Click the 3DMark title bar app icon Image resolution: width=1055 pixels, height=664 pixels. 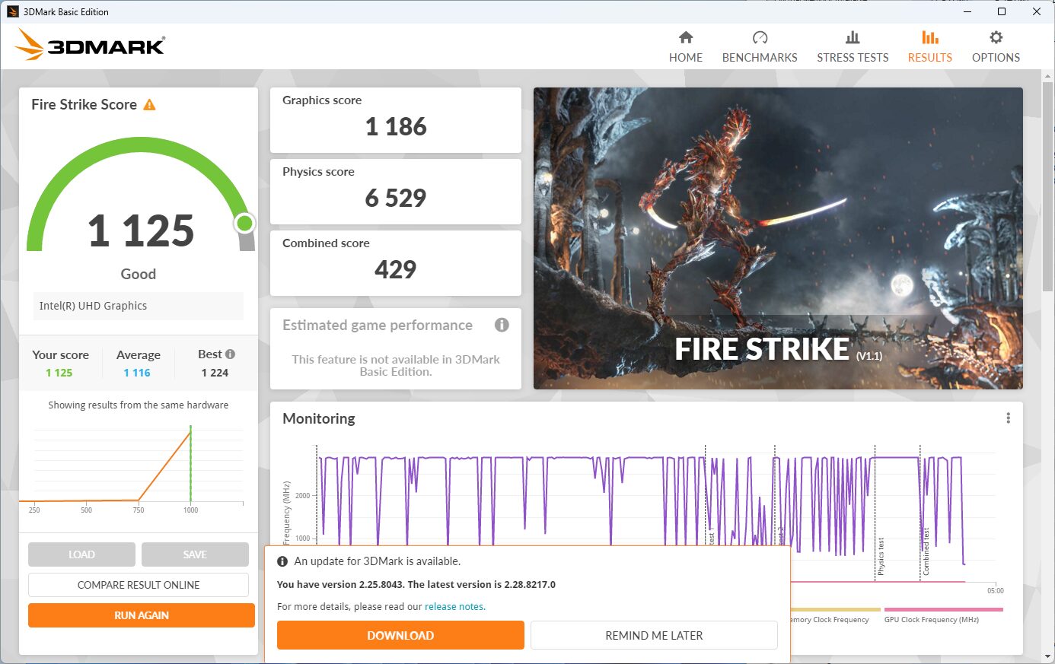point(12,11)
